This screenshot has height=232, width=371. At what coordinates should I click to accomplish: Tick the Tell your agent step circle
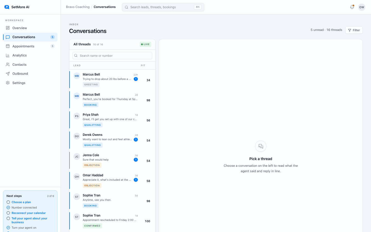(x=8, y=218)
